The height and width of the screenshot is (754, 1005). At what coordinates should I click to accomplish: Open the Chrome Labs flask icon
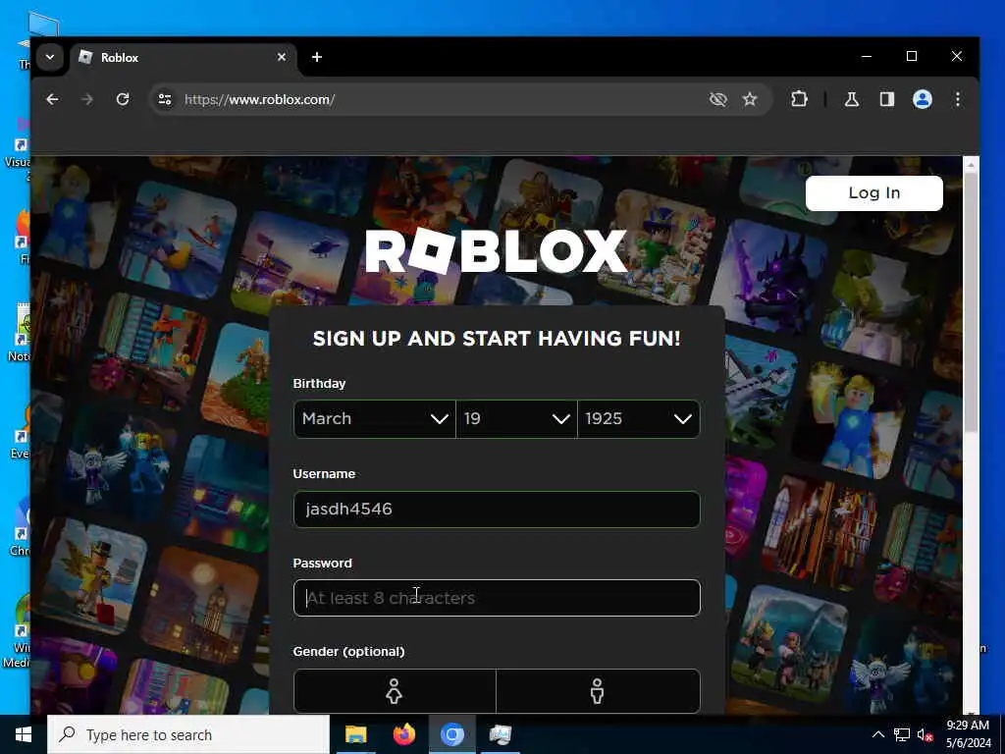(x=851, y=99)
